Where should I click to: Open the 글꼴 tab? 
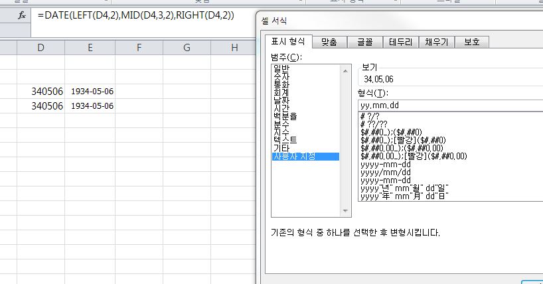364,42
